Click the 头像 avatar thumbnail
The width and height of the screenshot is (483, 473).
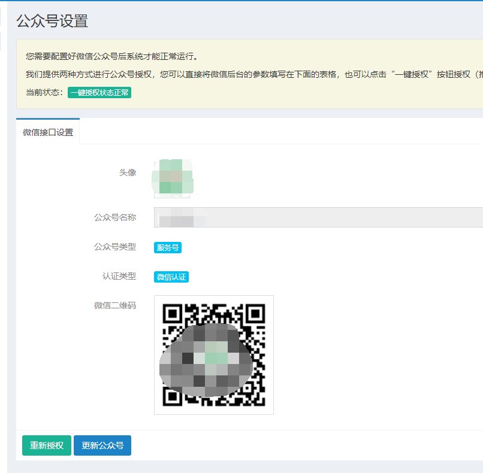pos(173,178)
